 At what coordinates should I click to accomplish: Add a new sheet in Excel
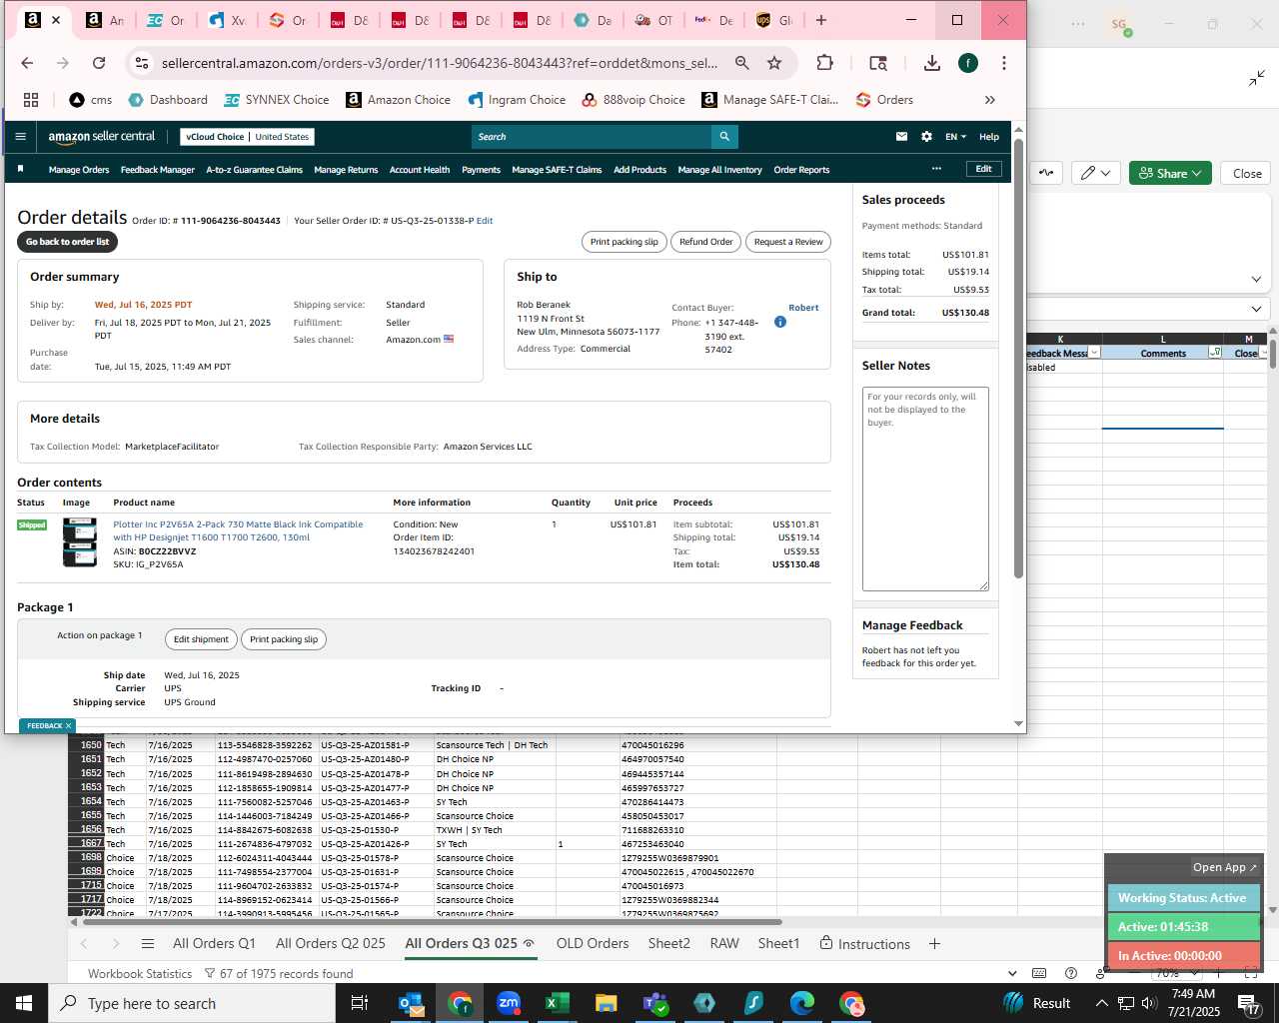(934, 944)
